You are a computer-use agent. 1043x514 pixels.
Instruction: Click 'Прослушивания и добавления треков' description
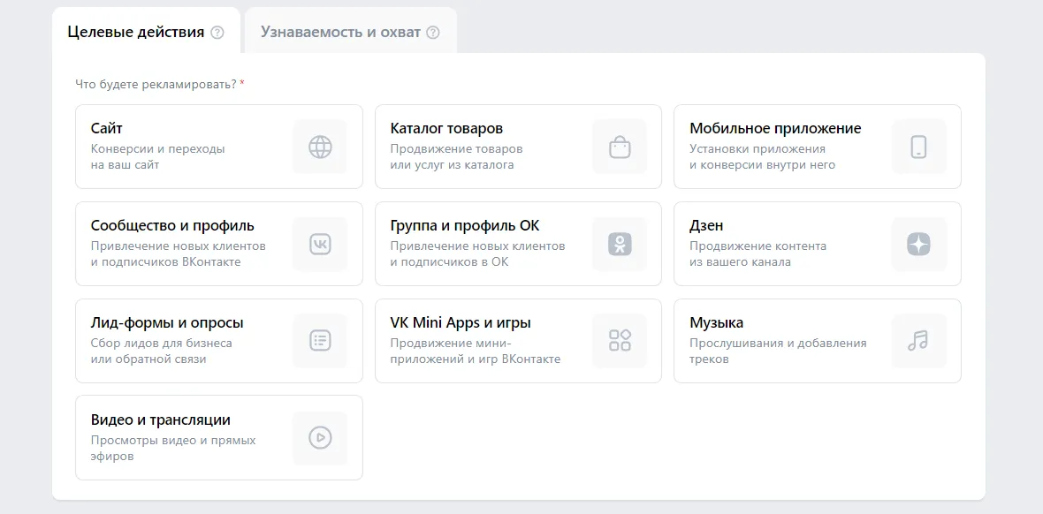point(778,351)
